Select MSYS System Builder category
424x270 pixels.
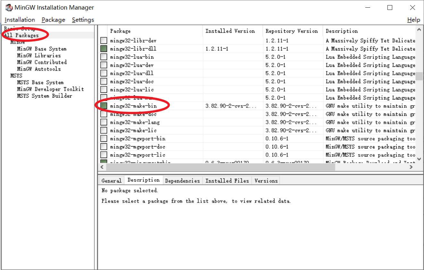pos(45,96)
